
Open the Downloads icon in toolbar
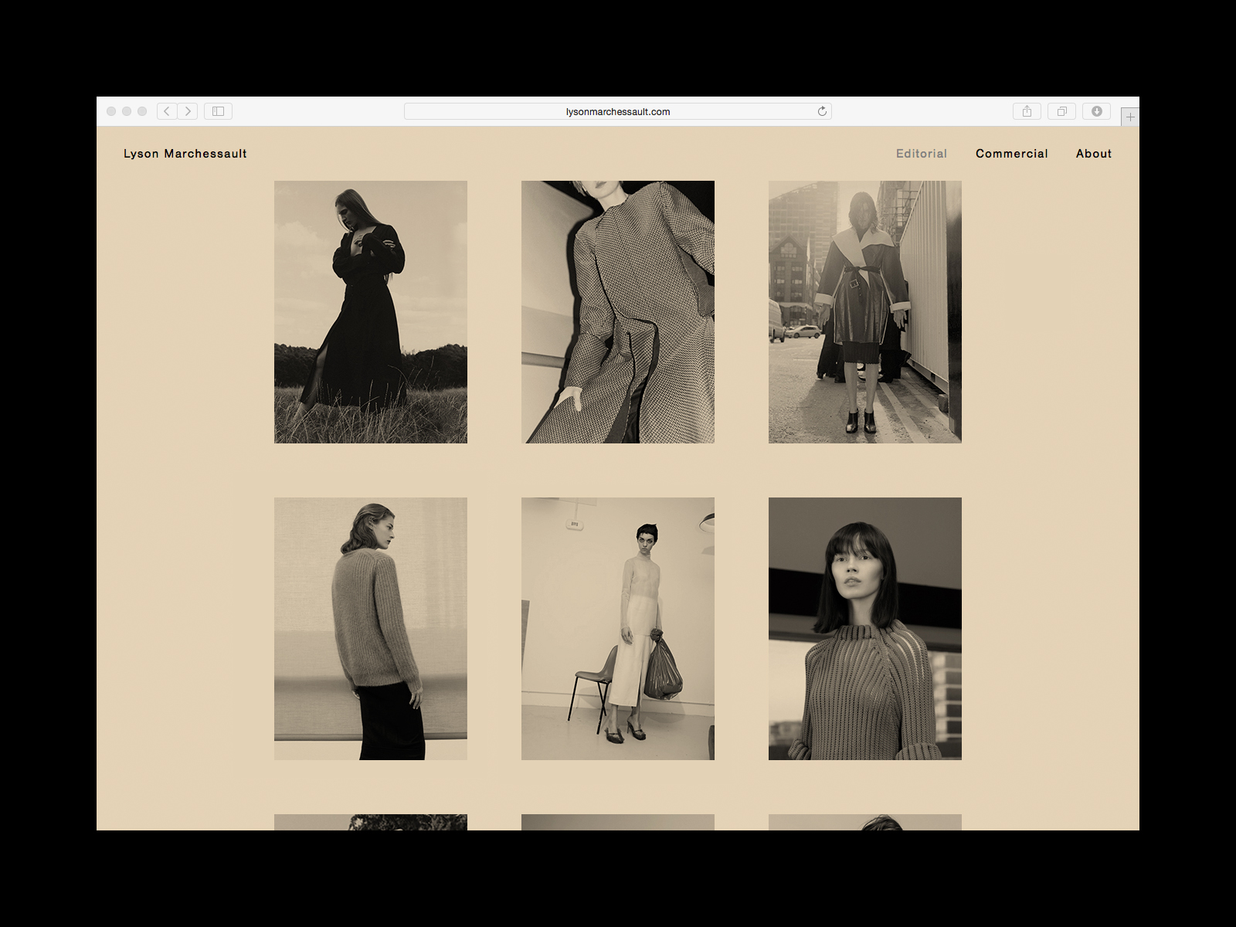1096,111
